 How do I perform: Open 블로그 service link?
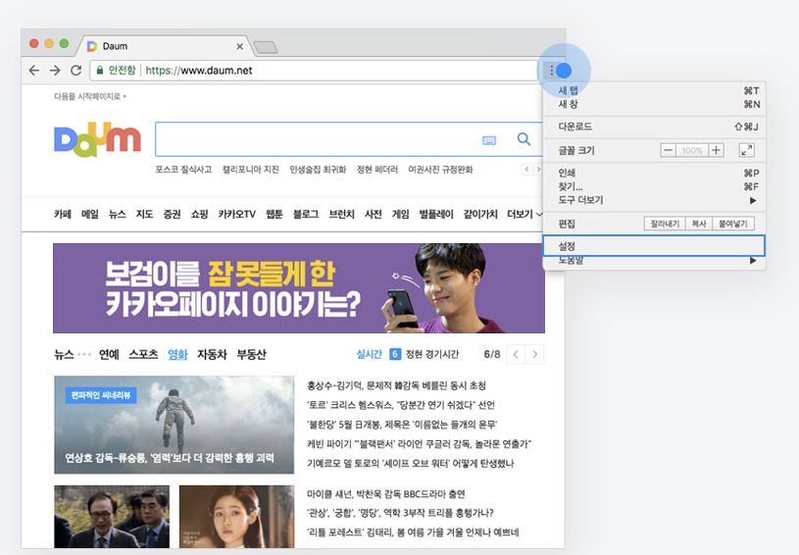[306, 215]
